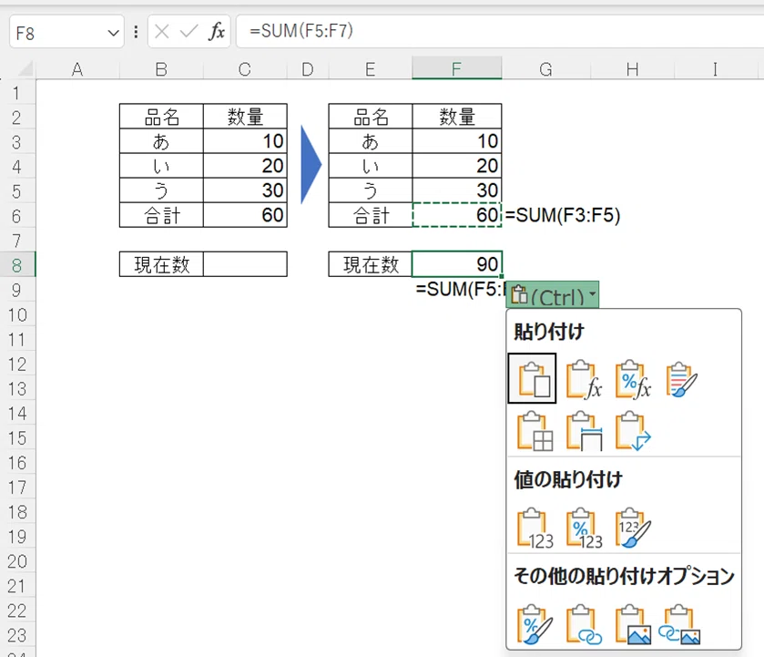Screen dimensions: 764x657
Task: Click cell B3 containing あ
Action: coord(161,141)
